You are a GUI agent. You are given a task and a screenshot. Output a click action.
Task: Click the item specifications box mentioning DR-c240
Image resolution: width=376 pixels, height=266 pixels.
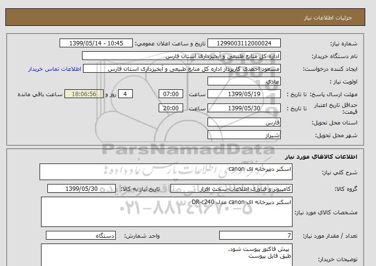click(x=167, y=212)
